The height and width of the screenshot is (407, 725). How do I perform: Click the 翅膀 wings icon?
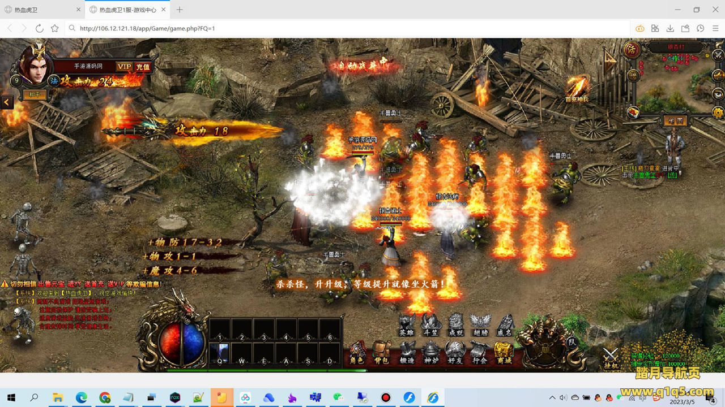[x=480, y=324]
